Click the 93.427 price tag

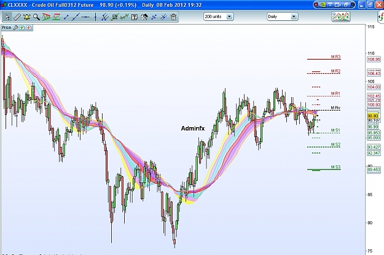pos(374,147)
